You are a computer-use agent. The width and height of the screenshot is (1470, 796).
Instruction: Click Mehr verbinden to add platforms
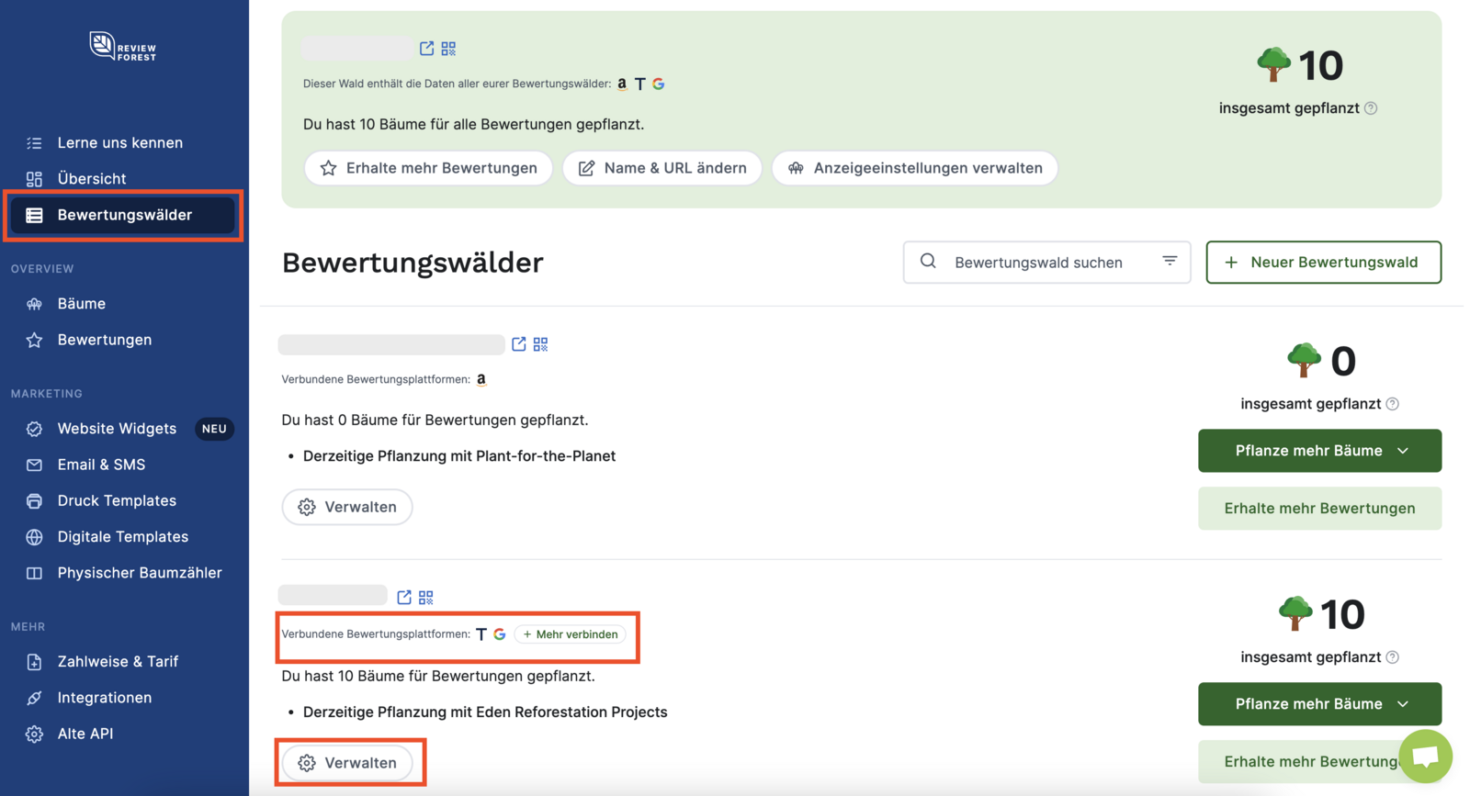pos(571,634)
